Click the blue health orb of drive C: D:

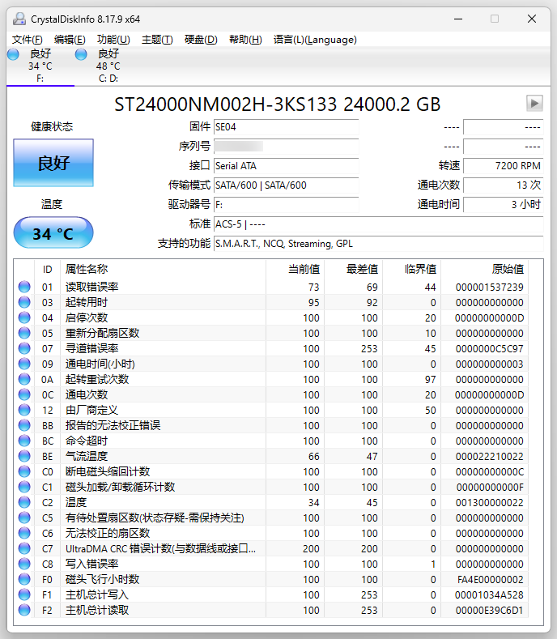click(81, 54)
